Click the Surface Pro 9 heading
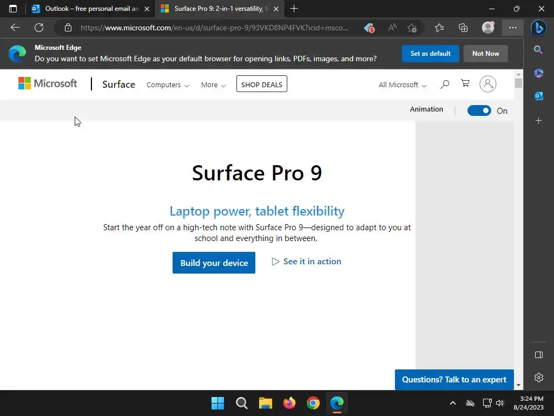 point(257,173)
